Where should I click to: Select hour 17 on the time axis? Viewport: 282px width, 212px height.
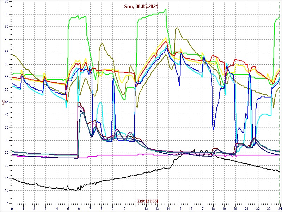click(x=202, y=208)
